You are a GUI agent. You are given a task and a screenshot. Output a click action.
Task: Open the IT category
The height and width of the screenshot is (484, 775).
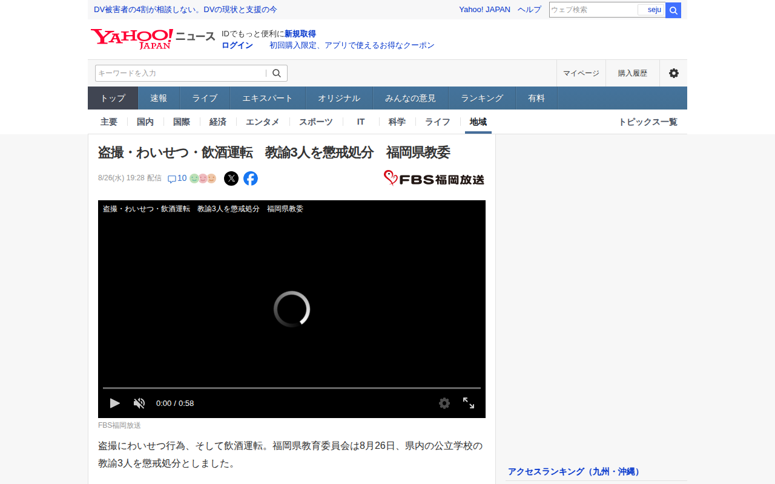point(361,122)
